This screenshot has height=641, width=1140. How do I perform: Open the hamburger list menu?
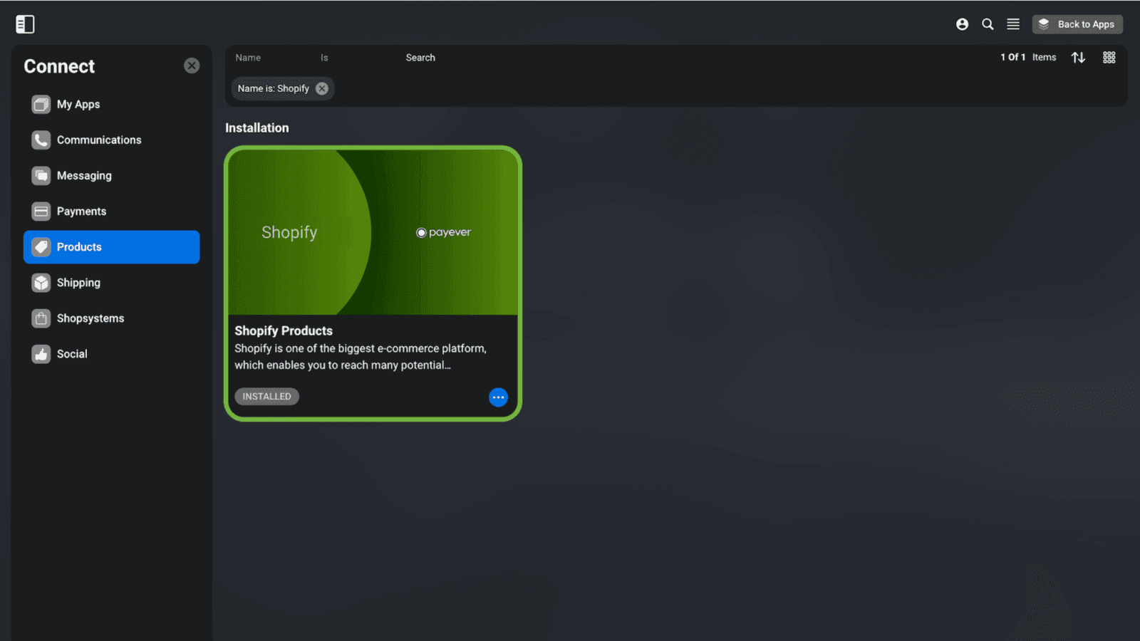pyautogui.click(x=1012, y=24)
